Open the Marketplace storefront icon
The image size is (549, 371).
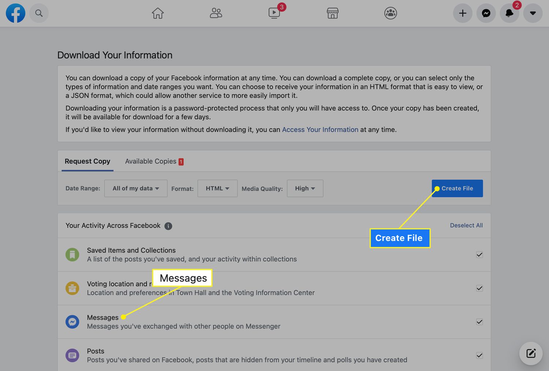[x=332, y=13]
